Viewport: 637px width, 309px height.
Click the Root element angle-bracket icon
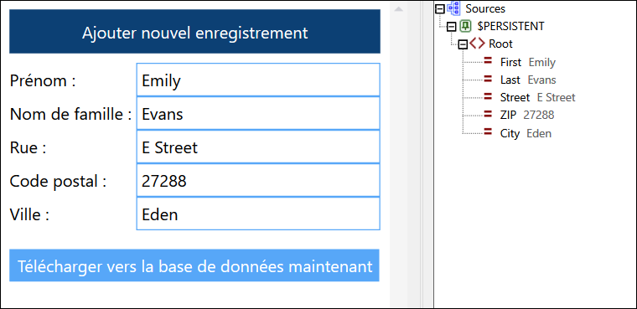[477, 44]
